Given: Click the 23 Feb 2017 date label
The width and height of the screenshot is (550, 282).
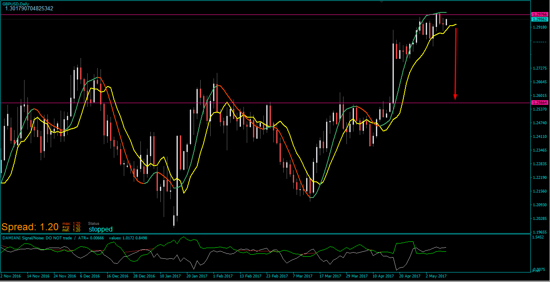Looking at the screenshot, I should coord(277,276).
